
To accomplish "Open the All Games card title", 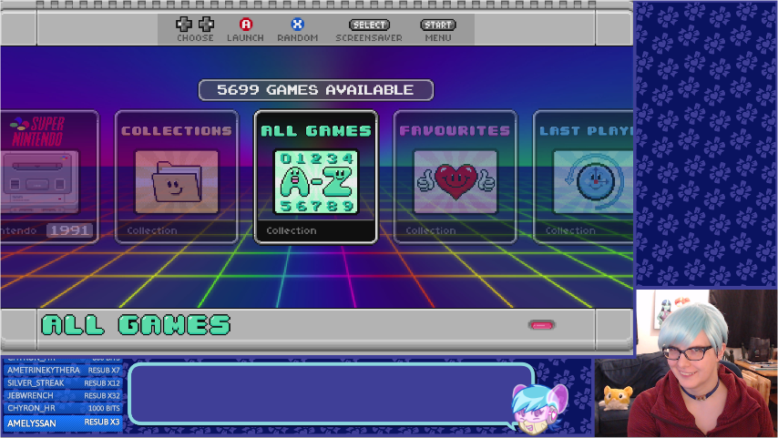I will (316, 131).
